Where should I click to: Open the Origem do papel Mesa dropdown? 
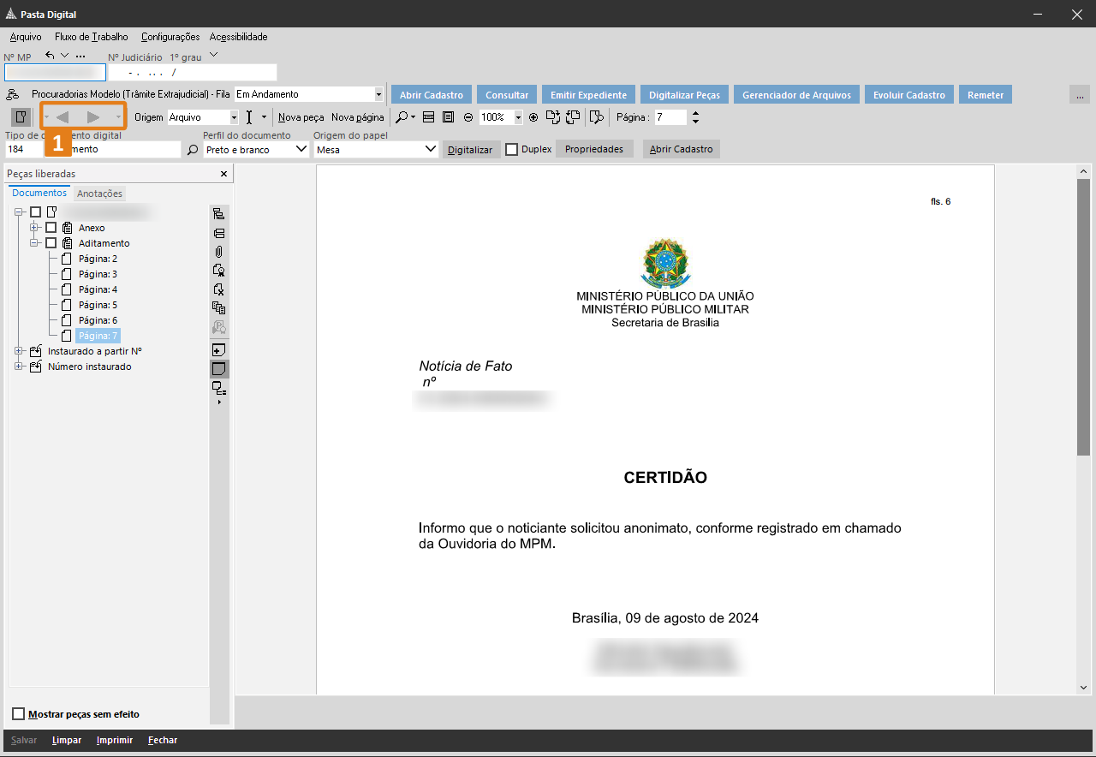431,149
